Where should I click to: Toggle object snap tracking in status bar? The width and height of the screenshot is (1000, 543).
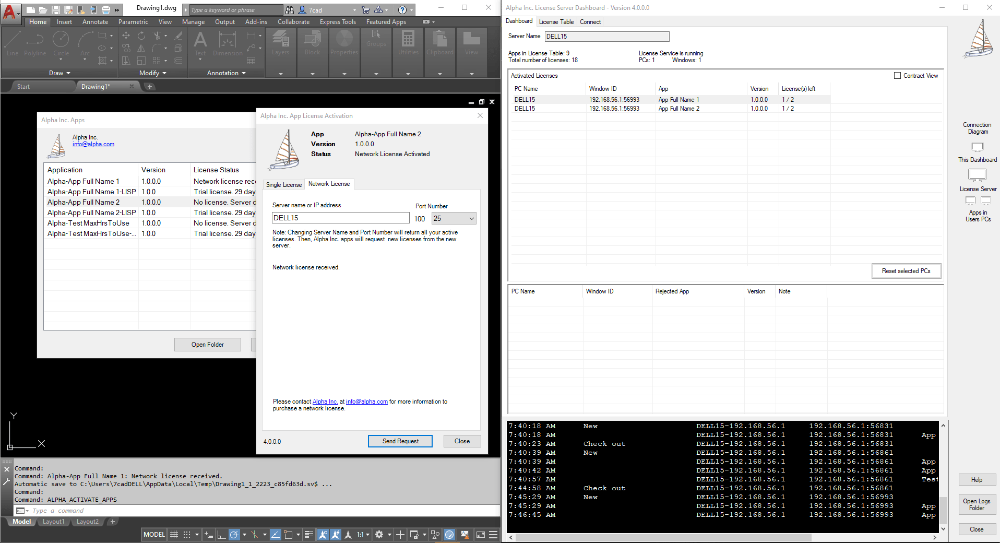[x=276, y=535]
